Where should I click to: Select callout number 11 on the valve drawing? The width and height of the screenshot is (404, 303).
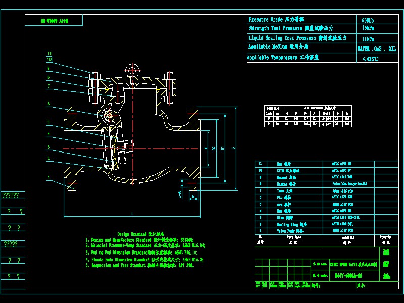point(49,54)
